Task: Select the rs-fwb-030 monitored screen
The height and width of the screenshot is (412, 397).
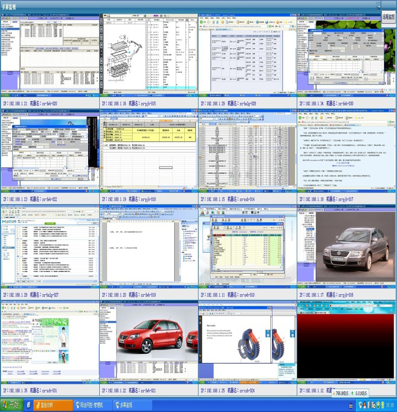Action: pos(346,55)
